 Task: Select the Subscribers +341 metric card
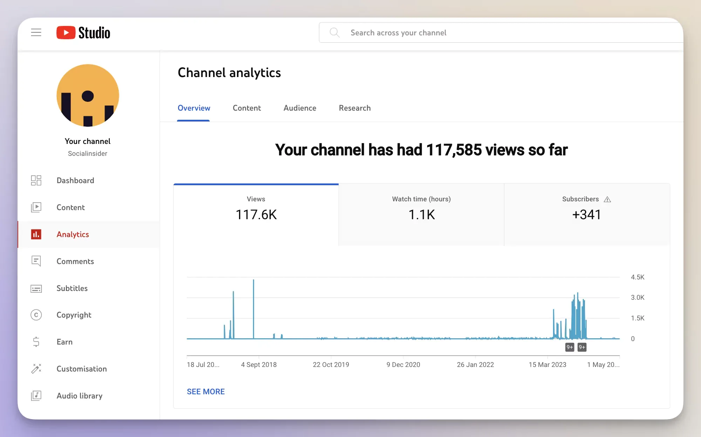[x=587, y=215]
